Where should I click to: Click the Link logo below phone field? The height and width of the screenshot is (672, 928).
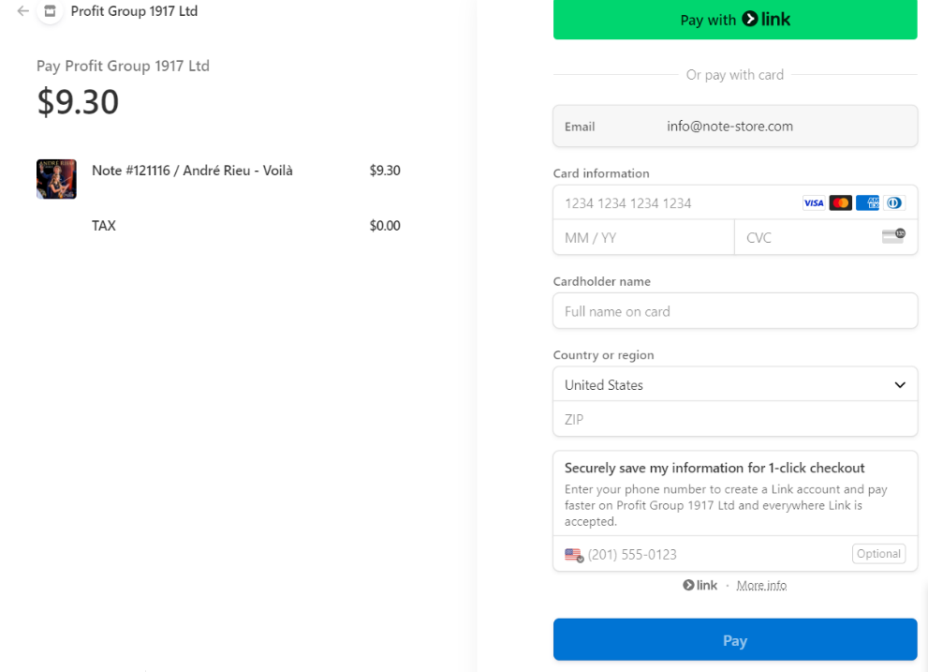click(x=700, y=585)
